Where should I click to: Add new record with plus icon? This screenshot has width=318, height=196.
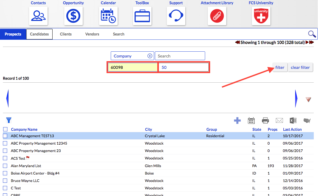coord(237,121)
